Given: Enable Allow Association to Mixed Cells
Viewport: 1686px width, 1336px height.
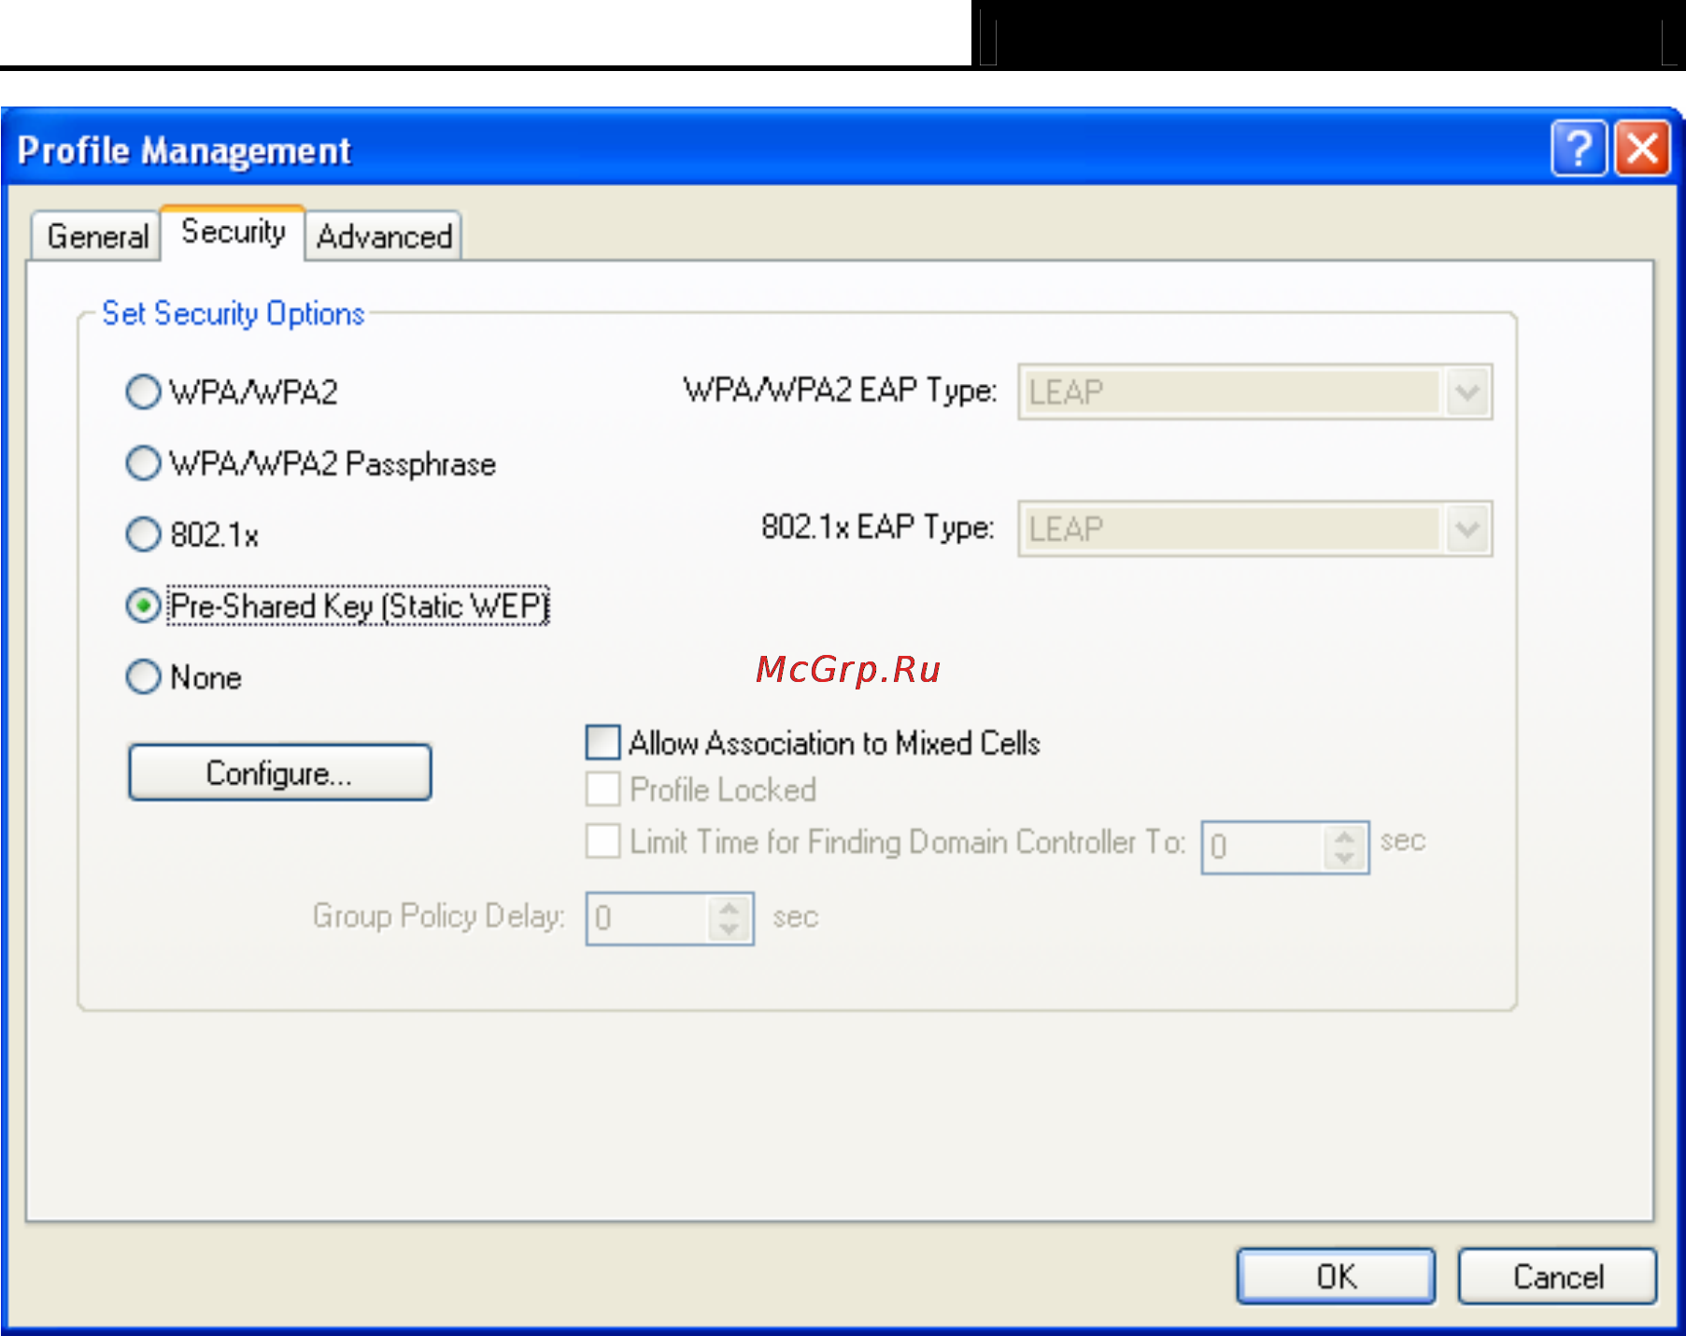Looking at the screenshot, I should tap(602, 743).
